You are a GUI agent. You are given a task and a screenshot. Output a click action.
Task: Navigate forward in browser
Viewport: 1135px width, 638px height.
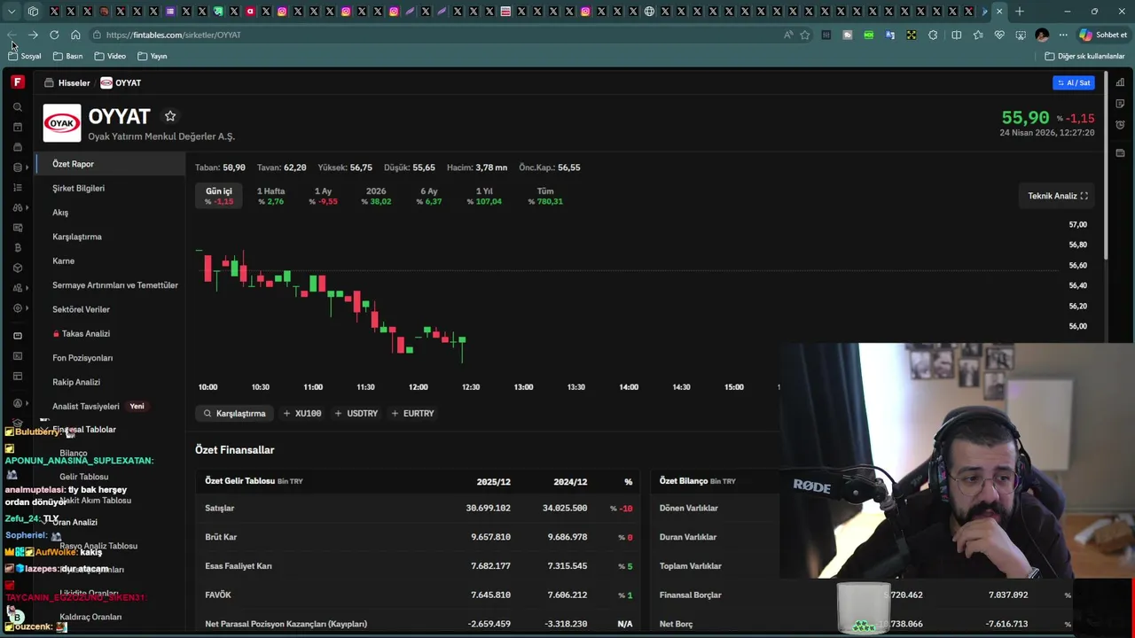[33, 35]
